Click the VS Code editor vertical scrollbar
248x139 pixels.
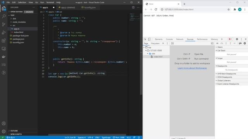point(141,54)
